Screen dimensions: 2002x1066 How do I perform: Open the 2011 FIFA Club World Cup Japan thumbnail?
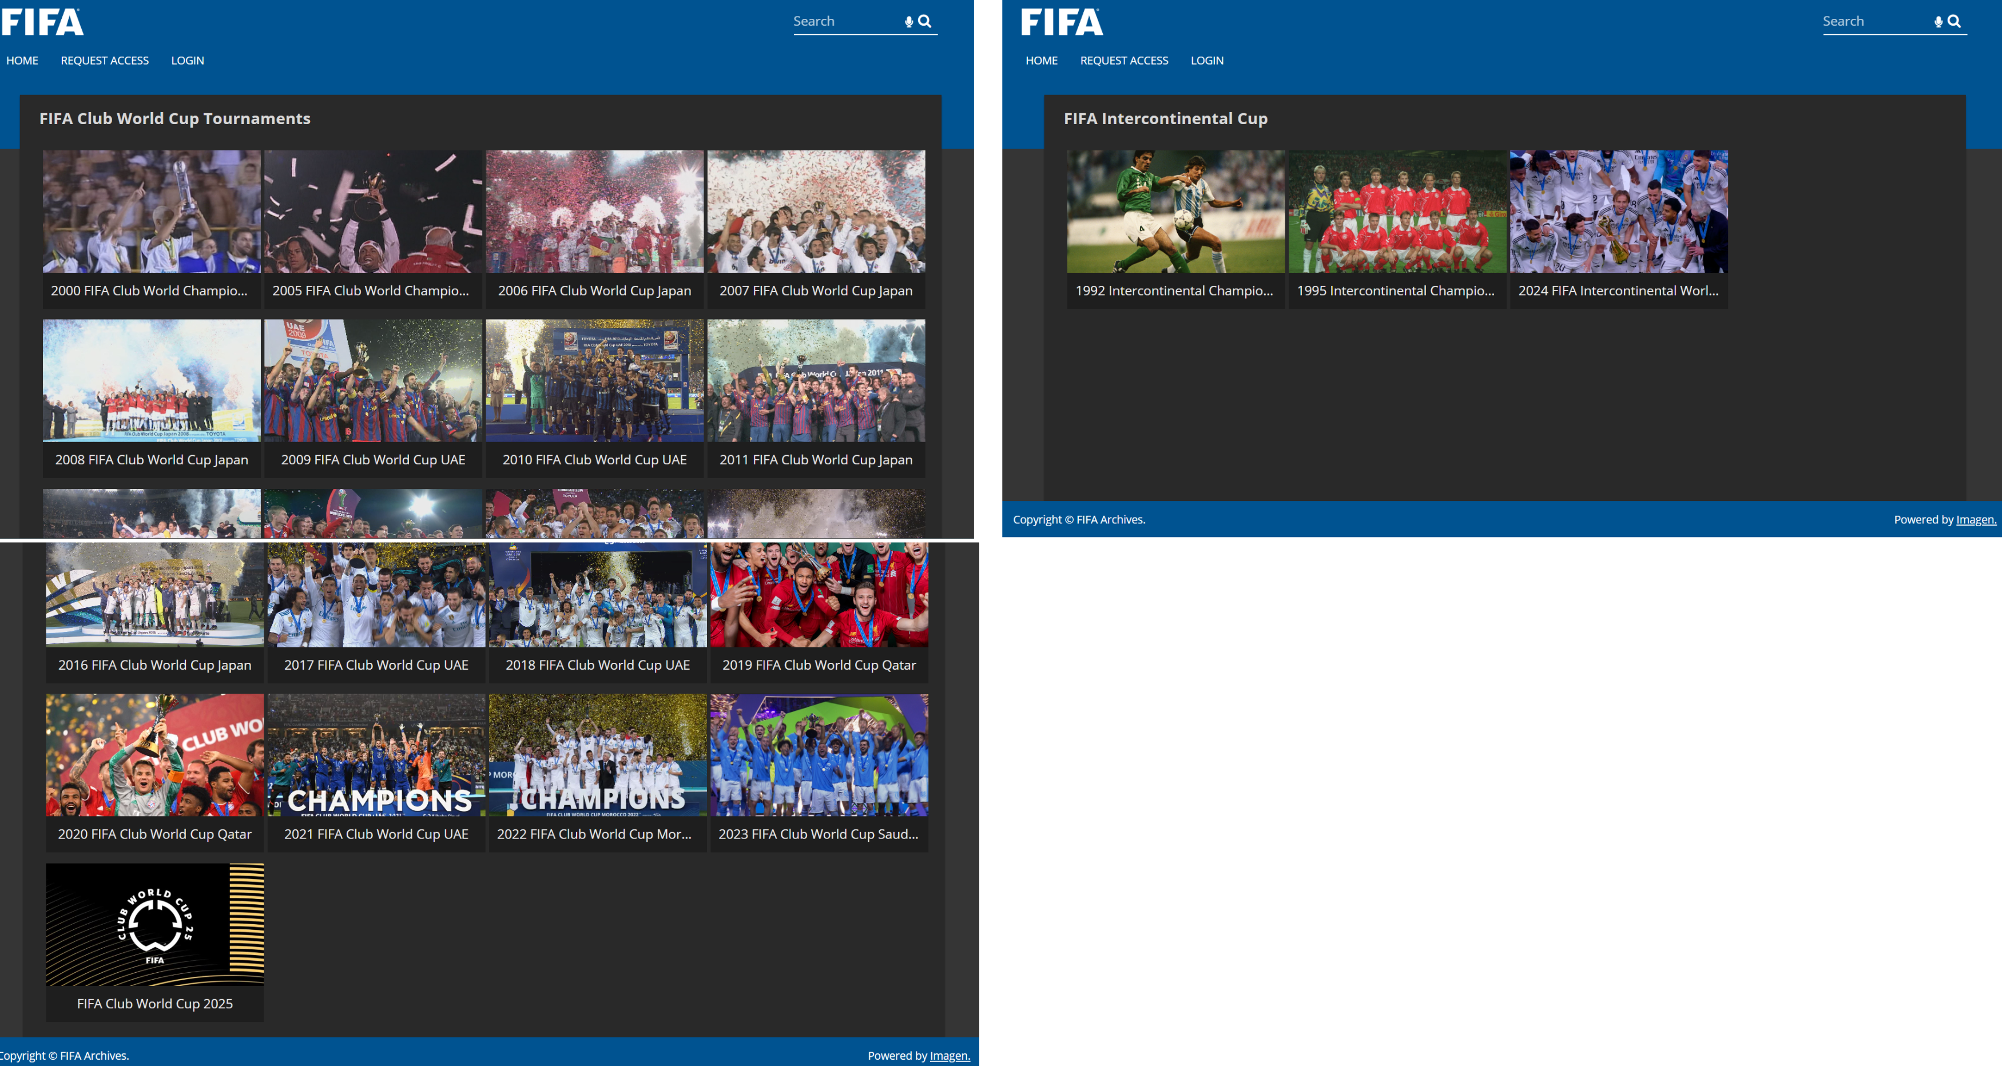(816, 381)
